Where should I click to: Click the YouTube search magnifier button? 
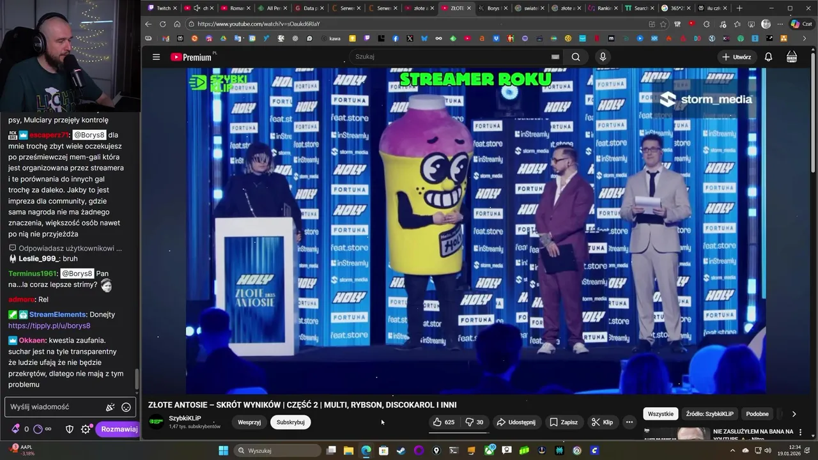[x=576, y=57]
